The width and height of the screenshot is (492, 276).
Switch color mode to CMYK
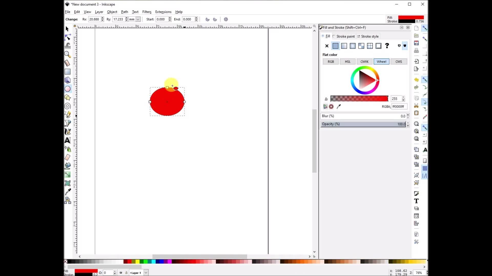[364, 62]
